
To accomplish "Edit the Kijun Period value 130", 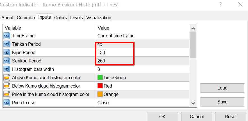I will 101,52.
